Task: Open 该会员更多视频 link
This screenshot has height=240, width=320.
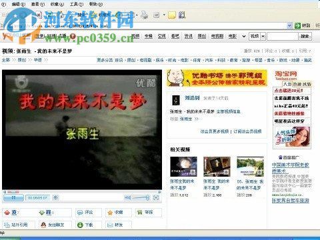Action: click(215, 131)
